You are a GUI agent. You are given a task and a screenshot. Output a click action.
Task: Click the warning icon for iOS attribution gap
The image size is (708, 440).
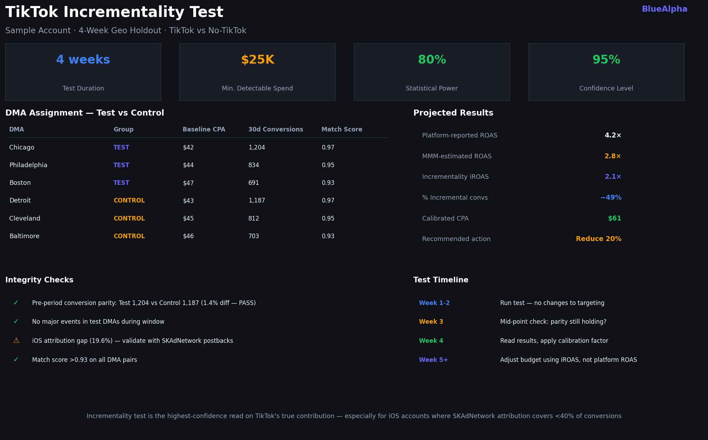pos(16,341)
